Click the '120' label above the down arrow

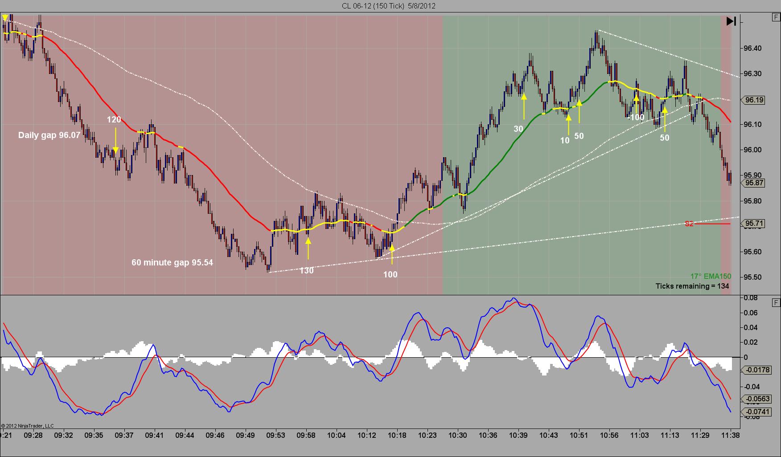point(114,119)
